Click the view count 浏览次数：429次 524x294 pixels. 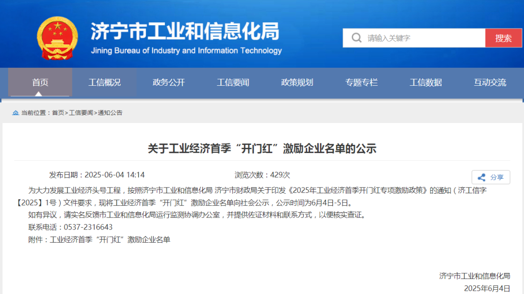click(x=262, y=175)
